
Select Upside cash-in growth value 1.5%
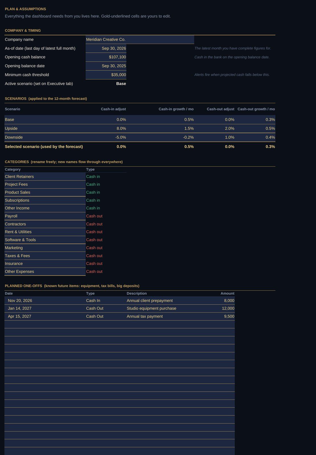pyautogui.click(x=160, y=129)
